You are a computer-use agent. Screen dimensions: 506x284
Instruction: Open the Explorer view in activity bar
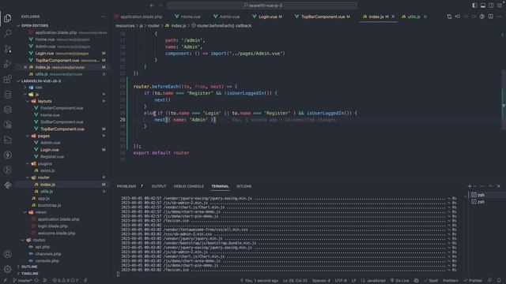tap(7, 18)
